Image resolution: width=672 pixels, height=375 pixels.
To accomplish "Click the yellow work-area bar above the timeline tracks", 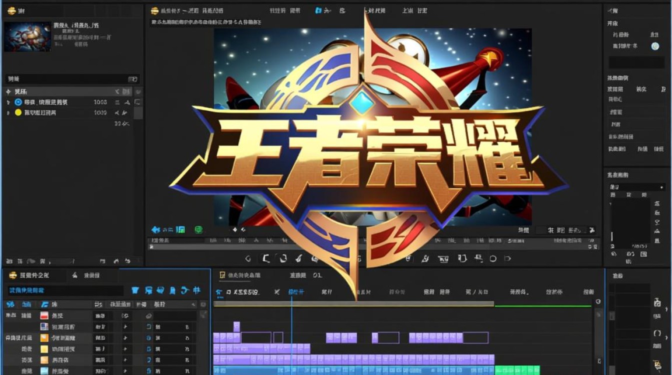I will 353,304.
